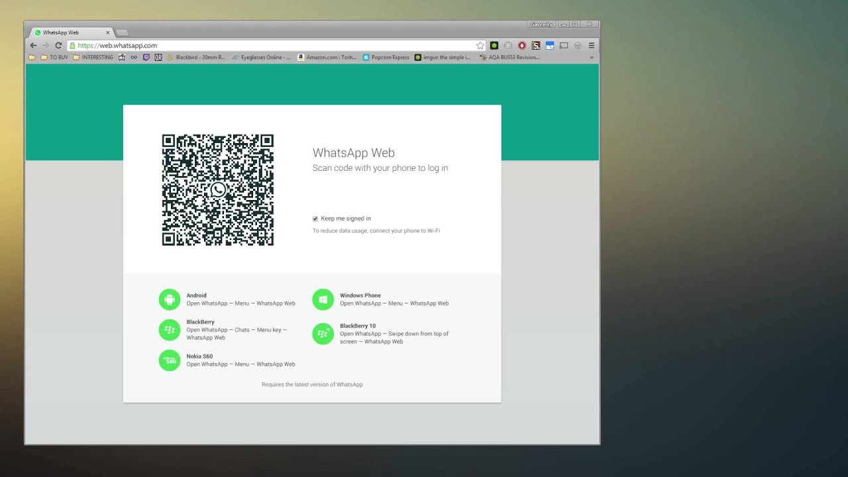
Task: Click the Nokia S60 platform icon
Action: [170, 360]
